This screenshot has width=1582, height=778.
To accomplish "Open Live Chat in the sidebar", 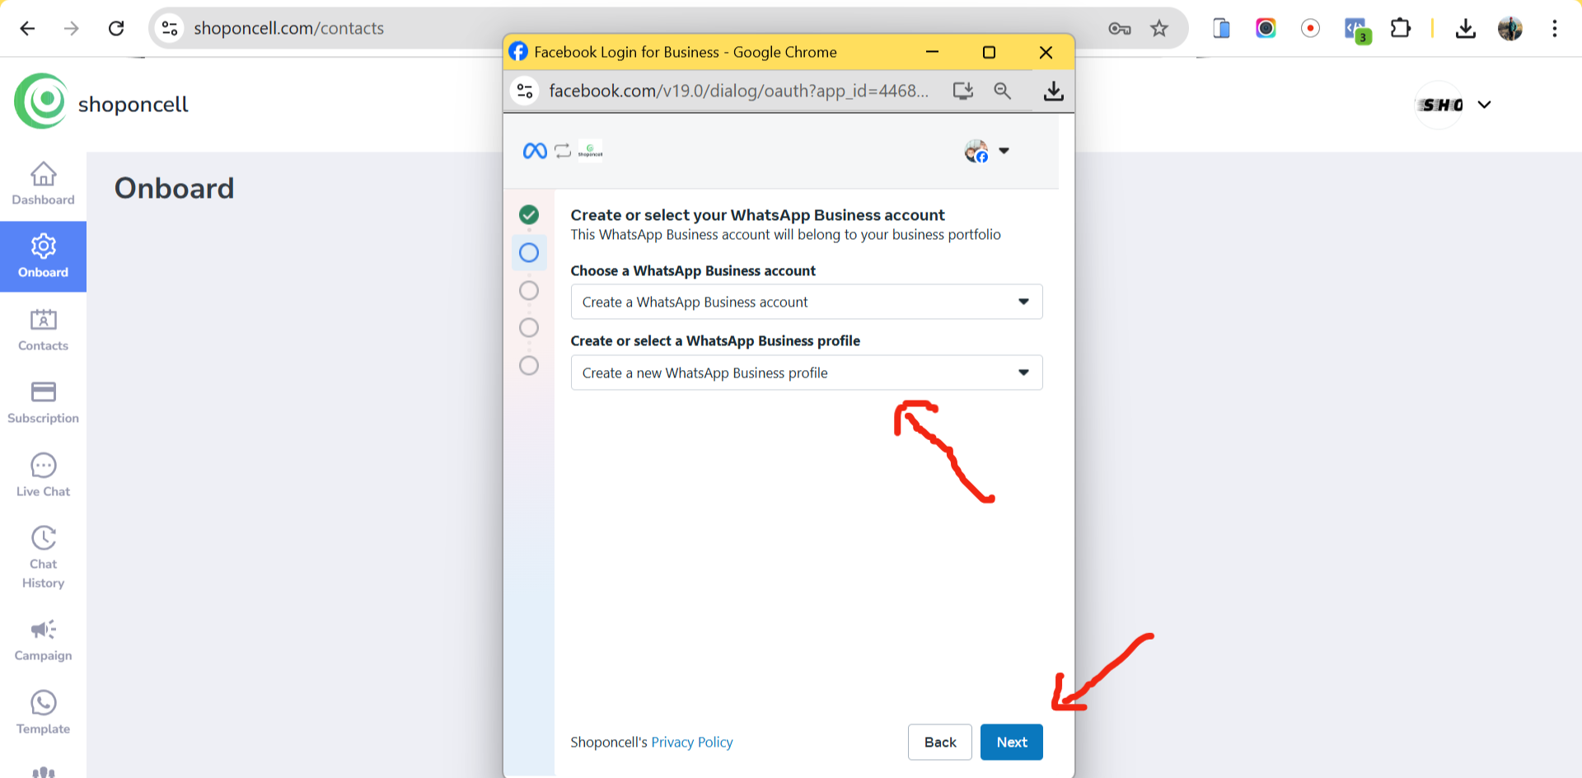I will (43, 475).
